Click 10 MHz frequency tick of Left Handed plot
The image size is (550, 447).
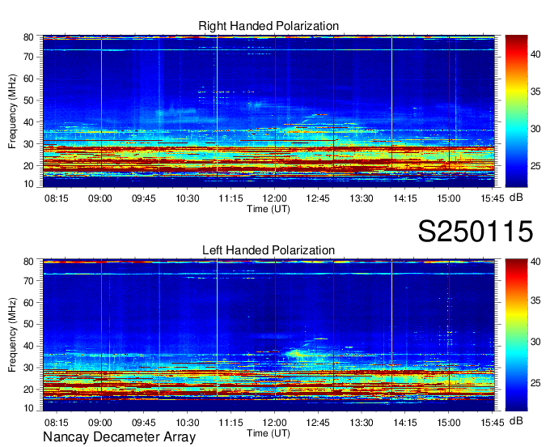(x=28, y=408)
